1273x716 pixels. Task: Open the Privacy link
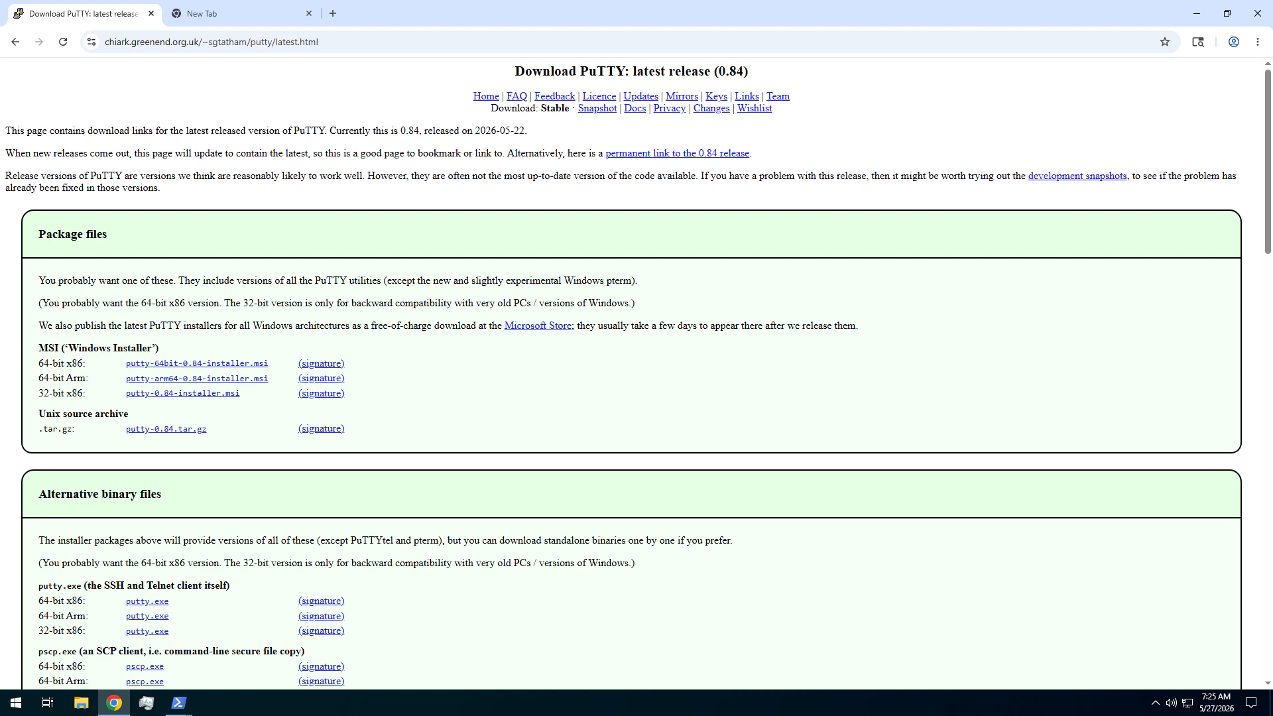coord(669,108)
